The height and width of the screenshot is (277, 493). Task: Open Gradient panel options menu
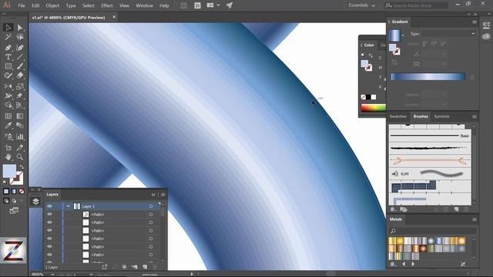475,22
